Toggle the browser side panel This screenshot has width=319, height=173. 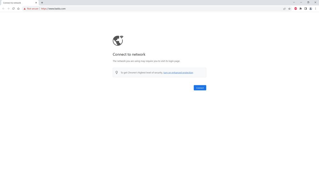pos(306,9)
